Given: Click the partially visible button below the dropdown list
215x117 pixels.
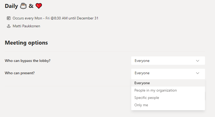Looking at the screenshot, I should click(205, 96).
